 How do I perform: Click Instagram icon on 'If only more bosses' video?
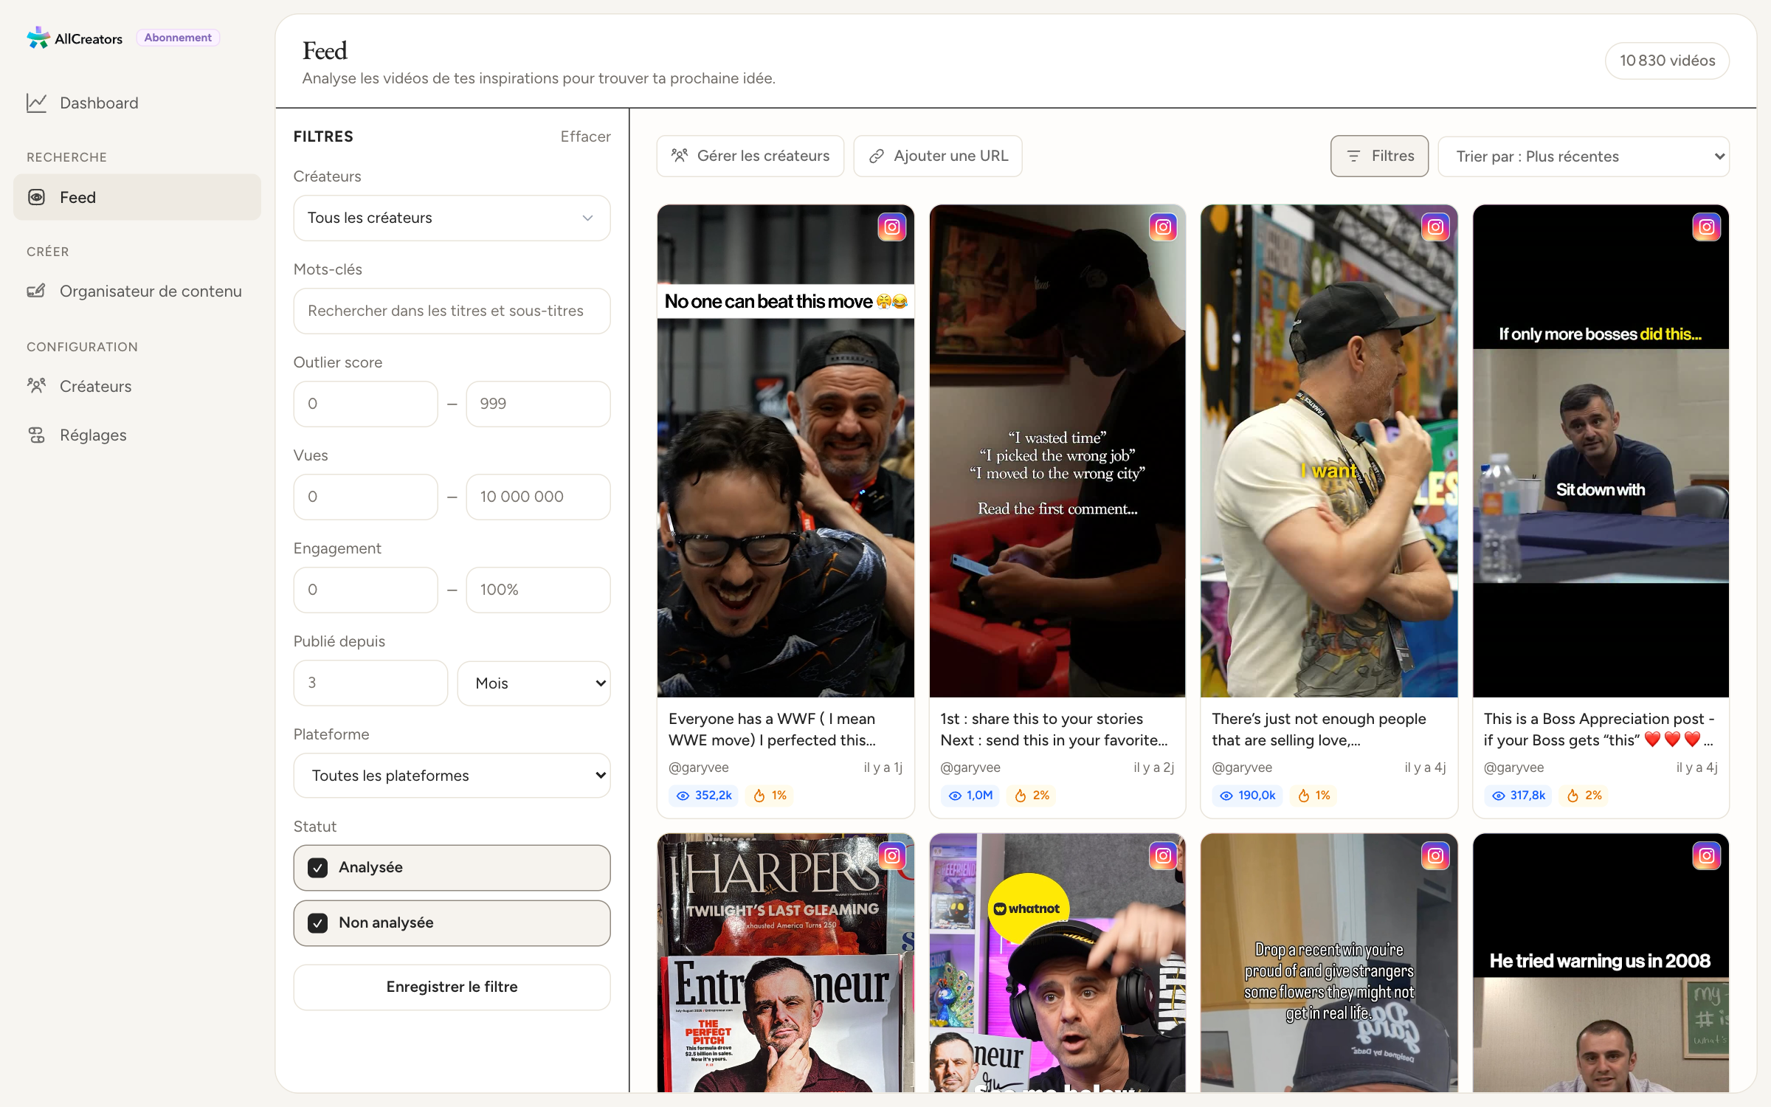[1706, 227]
